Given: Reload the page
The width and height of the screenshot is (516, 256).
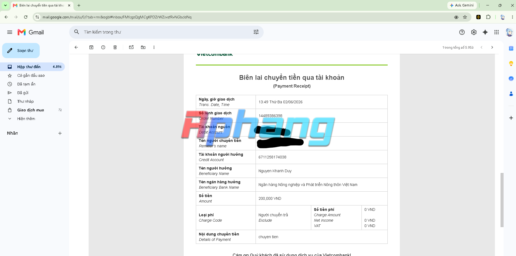Looking at the screenshot, I should click(26, 17).
